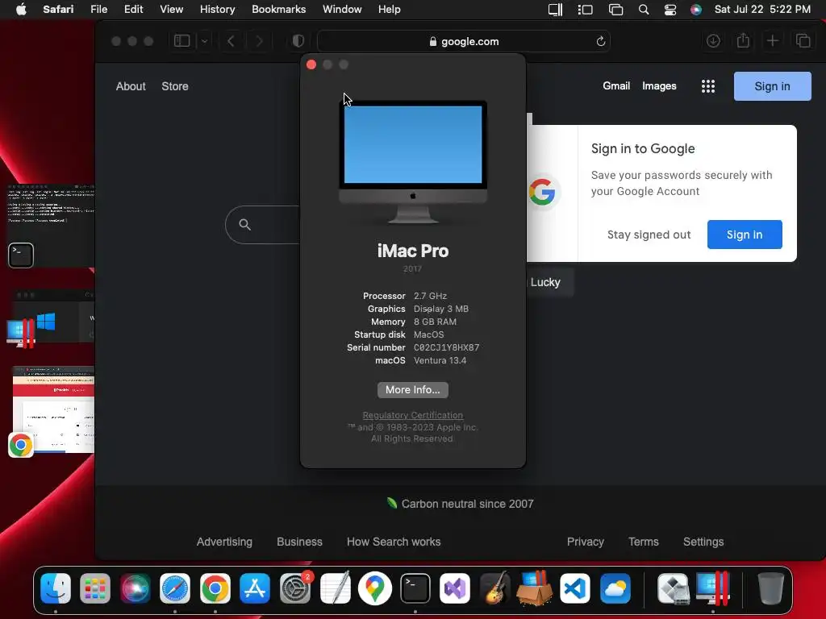Open Visual Studio Code from the Dock
826x619 pixels.
point(574,588)
